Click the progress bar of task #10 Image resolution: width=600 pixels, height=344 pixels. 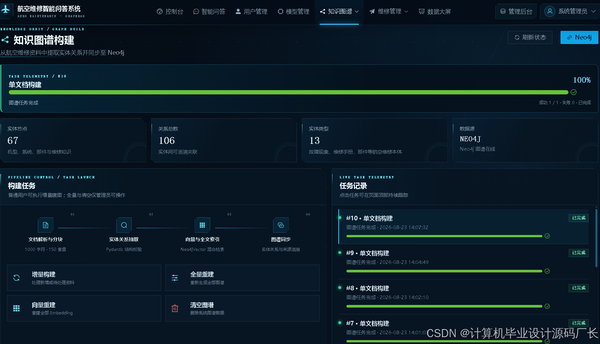[x=444, y=236]
